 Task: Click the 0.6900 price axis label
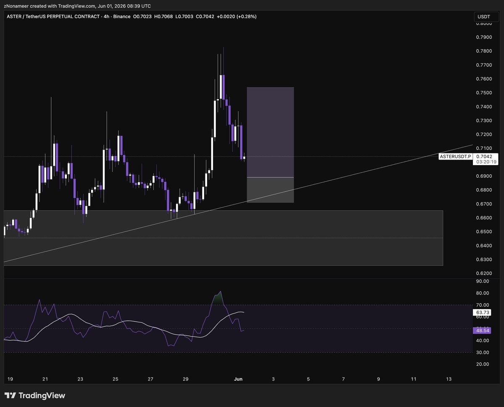(484, 176)
